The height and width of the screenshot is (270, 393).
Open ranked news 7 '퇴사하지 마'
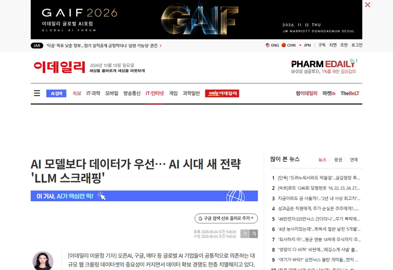(319, 239)
